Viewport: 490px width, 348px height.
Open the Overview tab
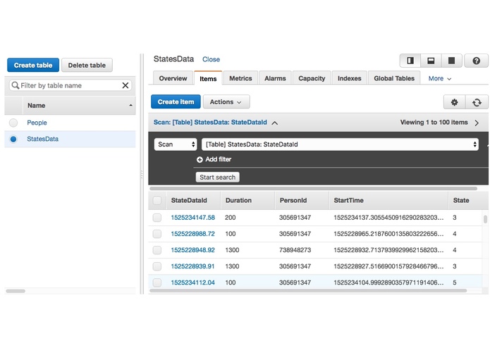pos(173,78)
